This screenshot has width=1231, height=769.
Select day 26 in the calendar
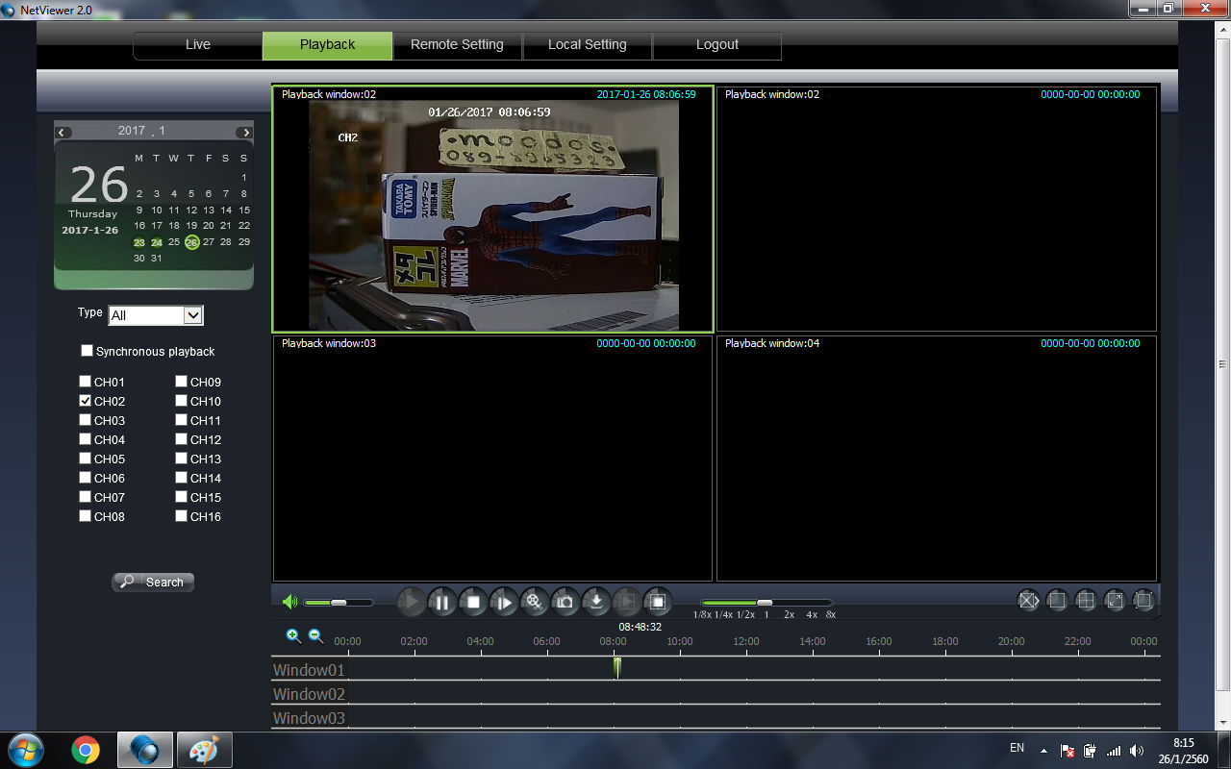coord(191,242)
